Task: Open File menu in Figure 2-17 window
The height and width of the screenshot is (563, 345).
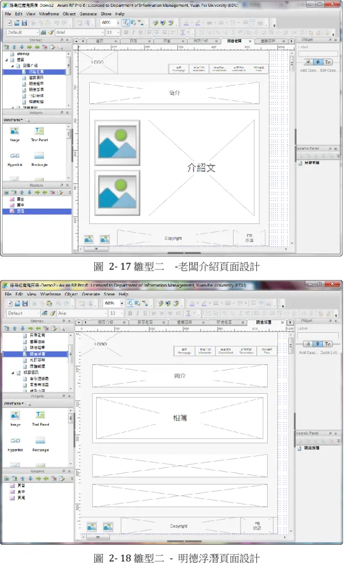Action: tap(7, 14)
